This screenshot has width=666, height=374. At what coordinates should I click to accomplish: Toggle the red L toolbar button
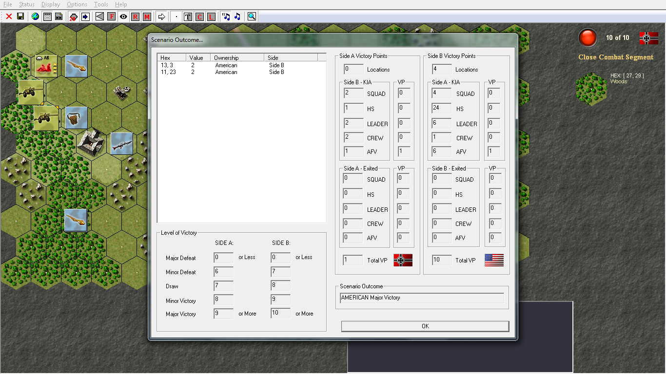[211, 17]
